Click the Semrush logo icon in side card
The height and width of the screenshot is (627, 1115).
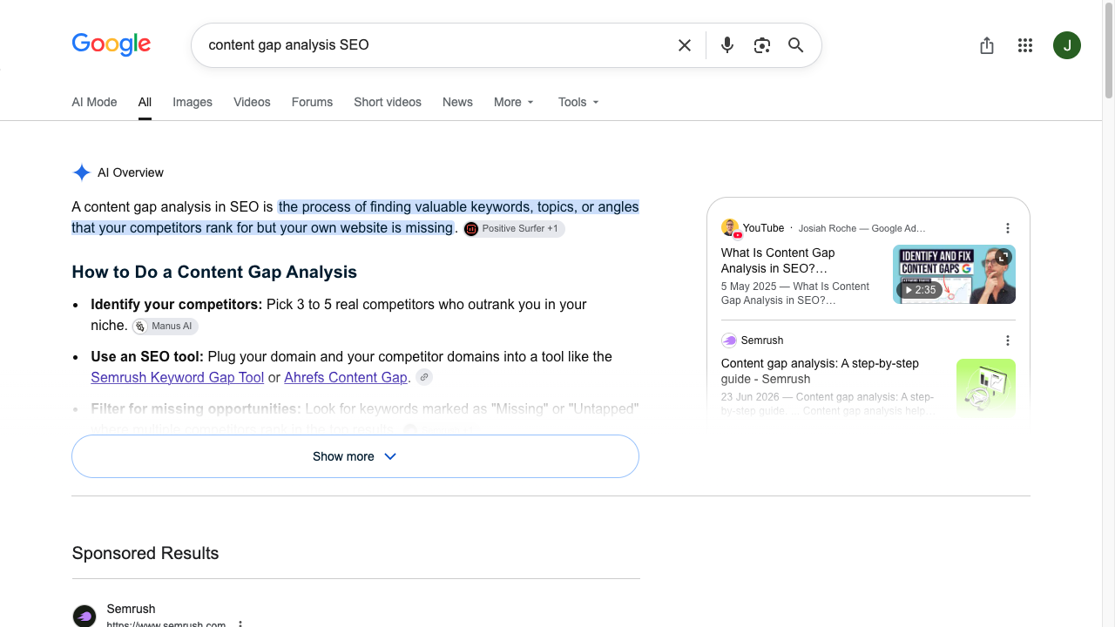(729, 340)
